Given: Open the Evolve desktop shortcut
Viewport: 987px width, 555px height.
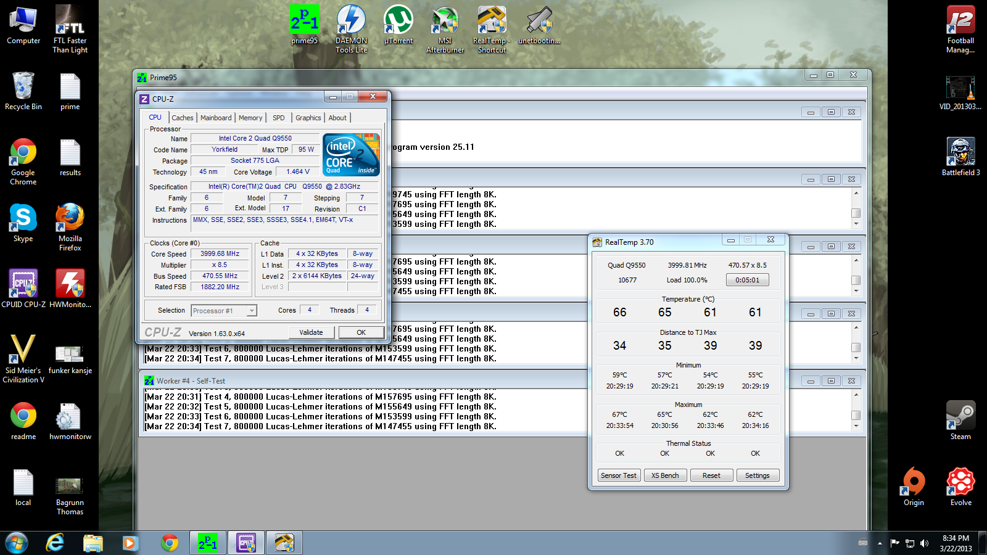Looking at the screenshot, I should (x=960, y=487).
